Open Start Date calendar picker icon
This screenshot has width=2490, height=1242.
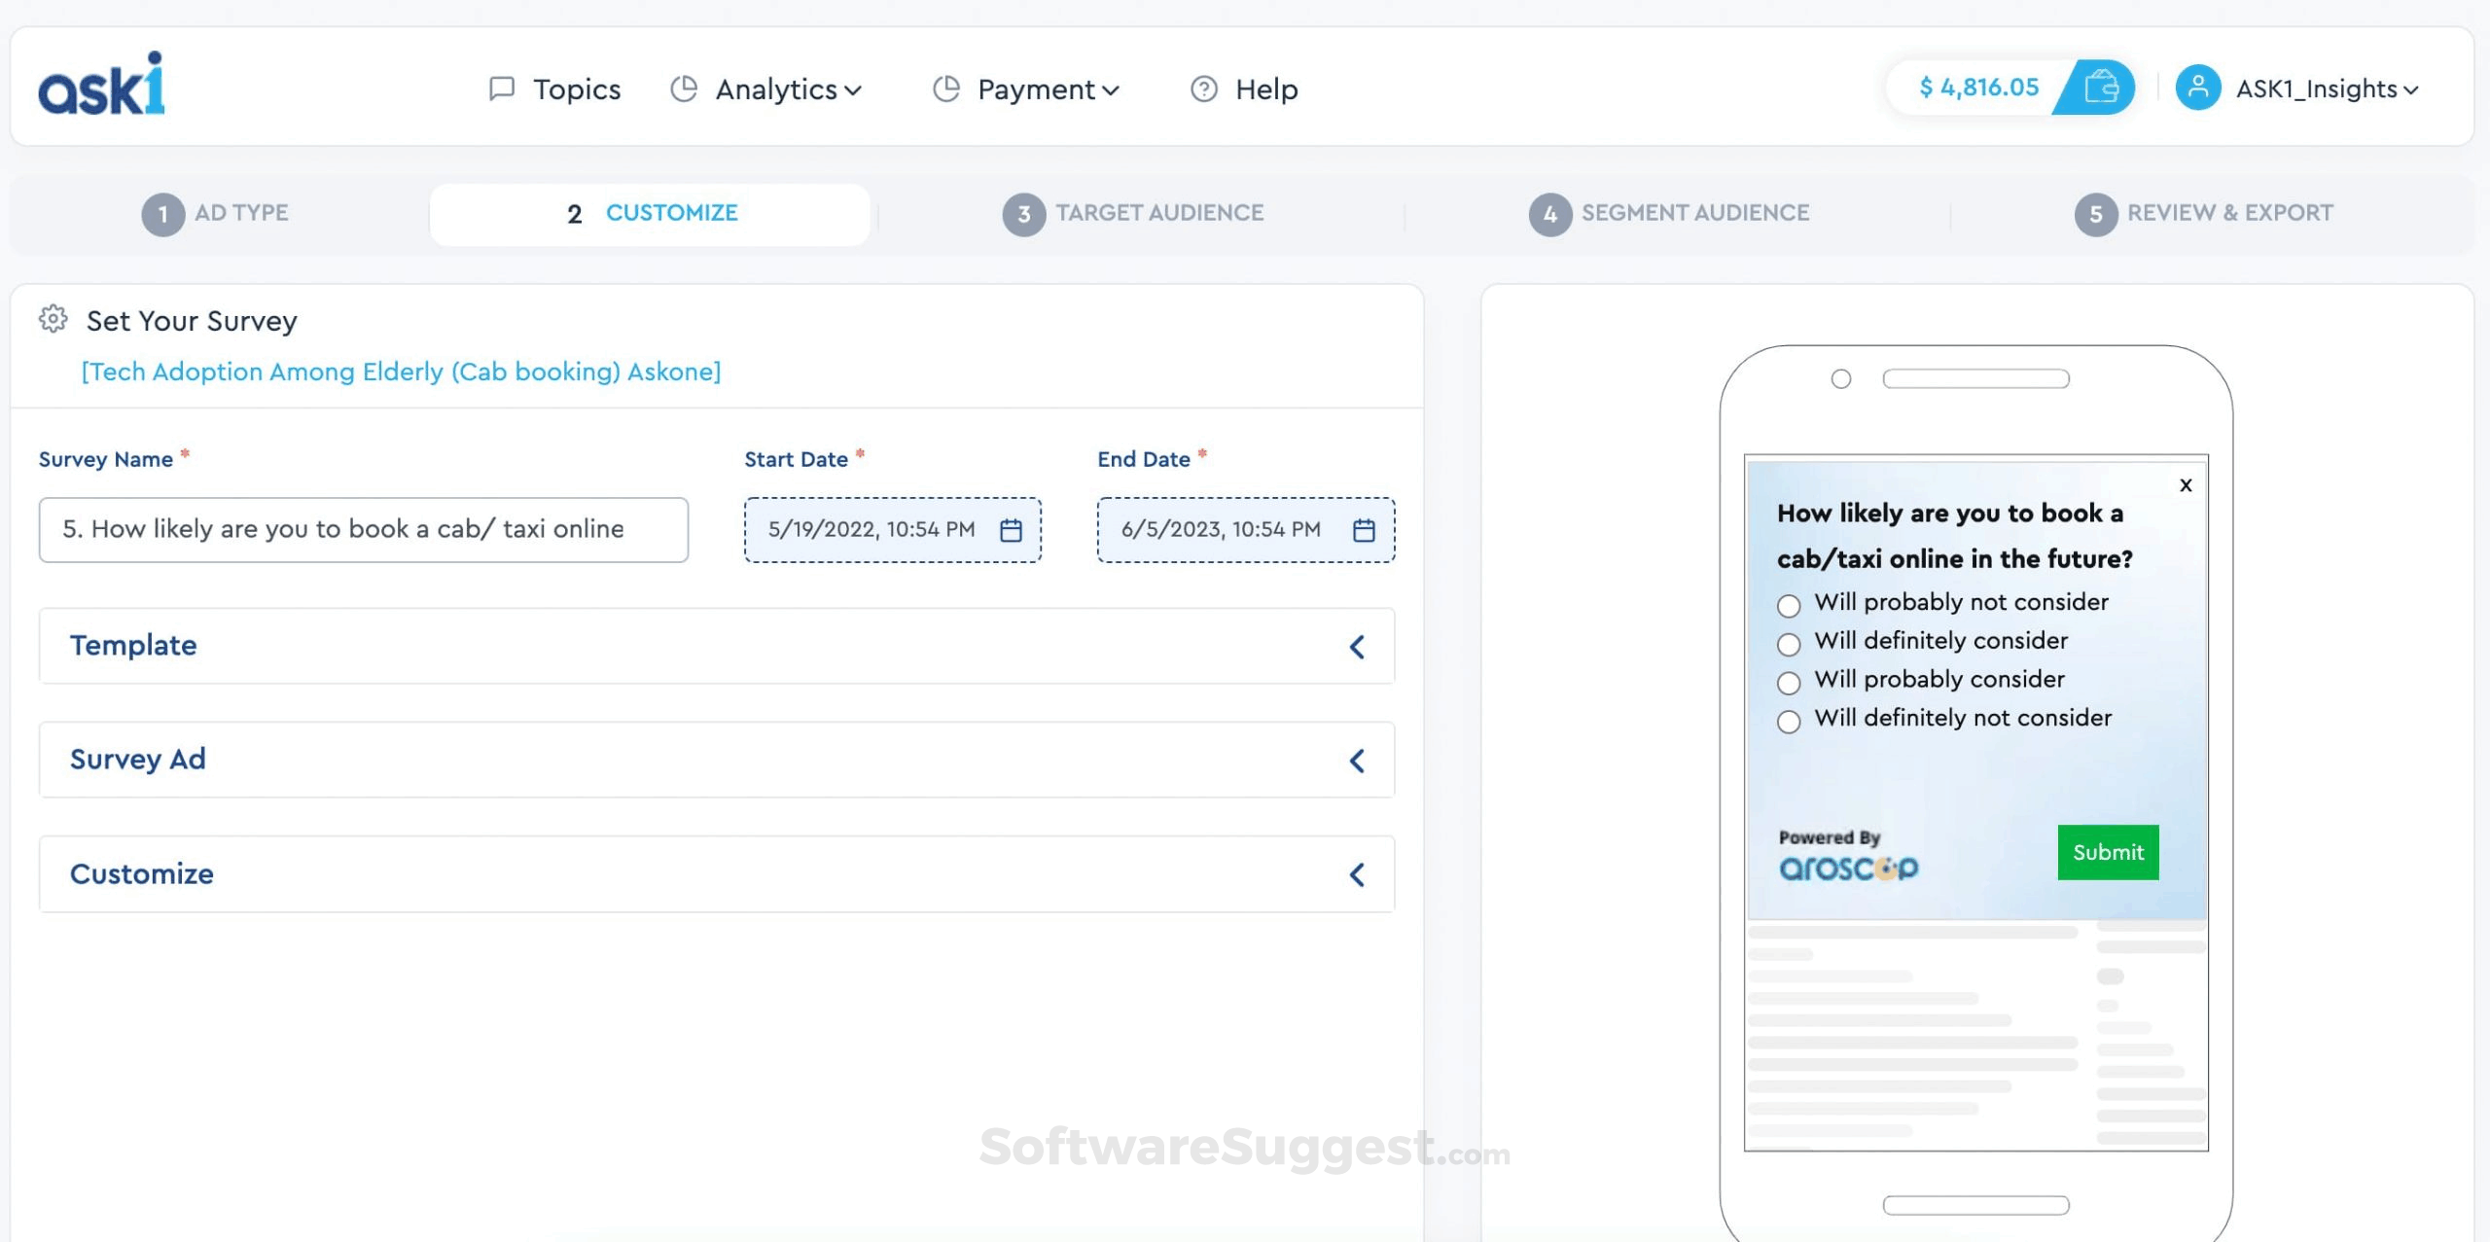click(1011, 530)
